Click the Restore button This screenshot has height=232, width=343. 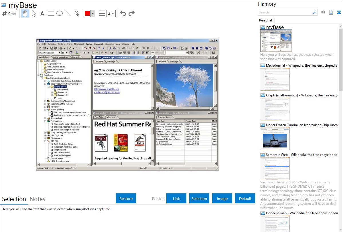click(x=126, y=199)
